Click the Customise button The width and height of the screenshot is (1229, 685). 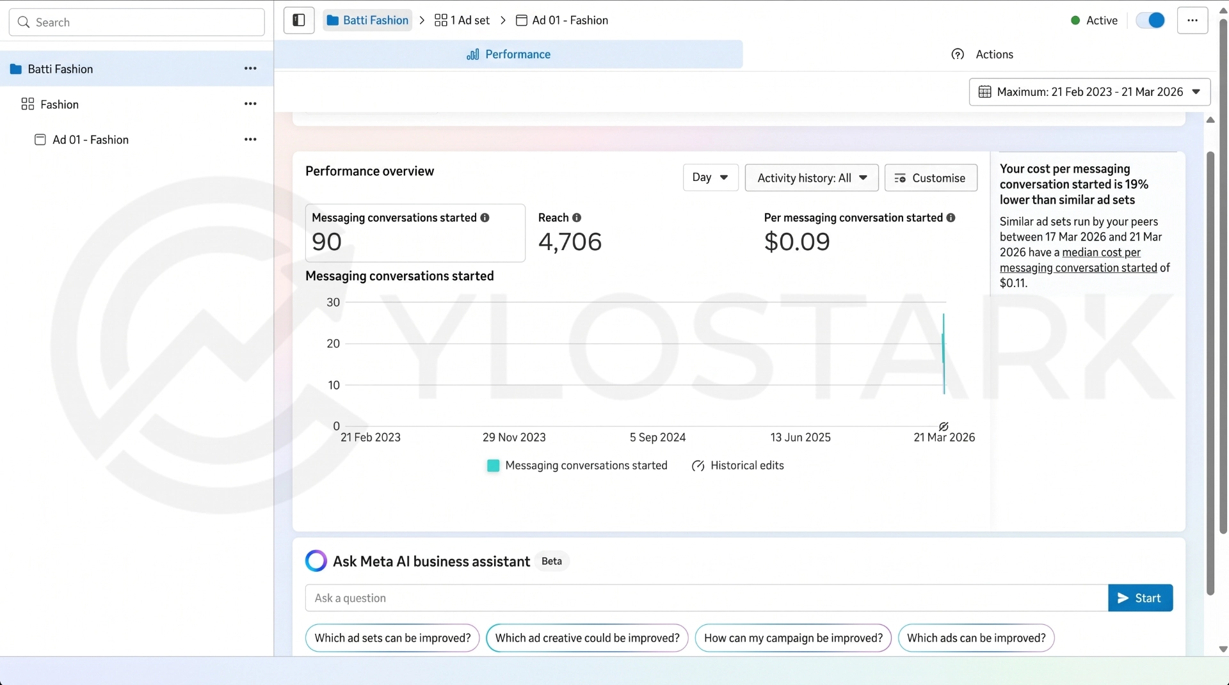[x=931, y=178]
